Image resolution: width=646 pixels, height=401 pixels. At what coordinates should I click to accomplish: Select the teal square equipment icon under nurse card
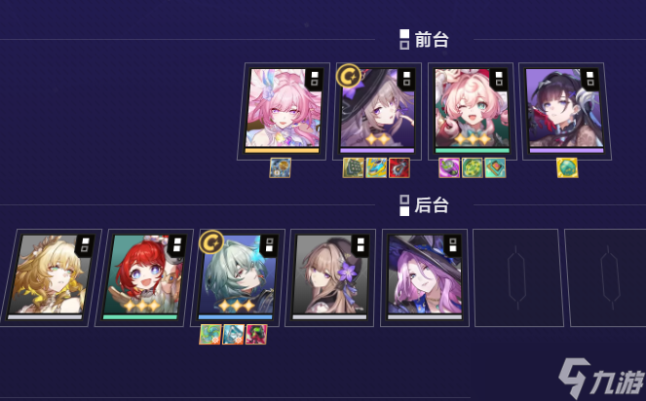(495, 168)
